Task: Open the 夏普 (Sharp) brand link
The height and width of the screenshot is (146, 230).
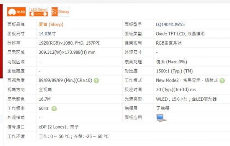Action: tap(51, 24)
